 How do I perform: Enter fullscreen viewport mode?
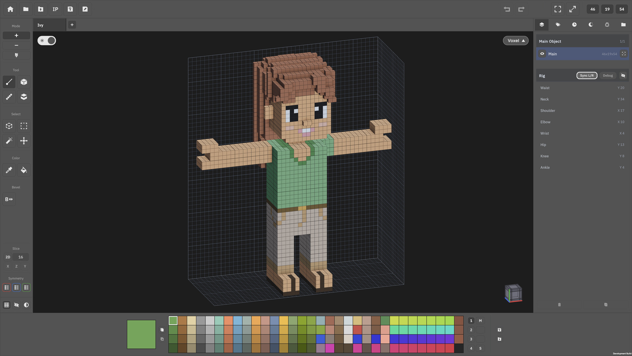pyautogui.click(x=558, y=9)
